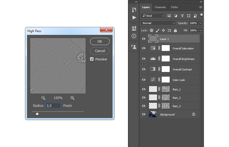Hide the Overall Contrast layer
The image size is (229, 147).
point(144,69)
